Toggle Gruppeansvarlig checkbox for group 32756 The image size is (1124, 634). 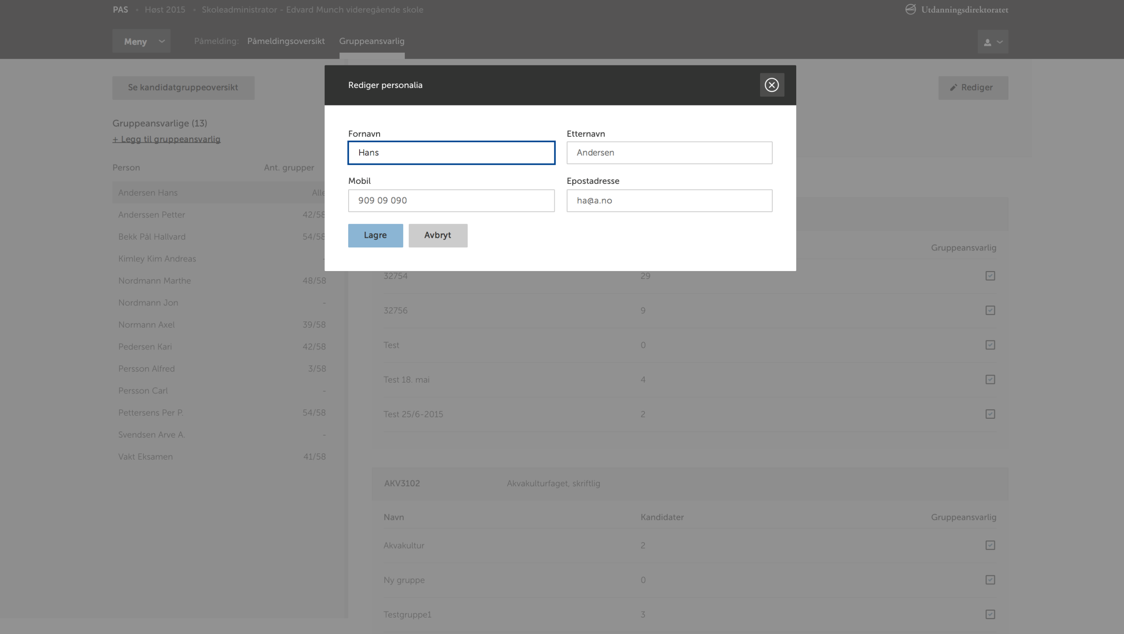tap(990, 310)
